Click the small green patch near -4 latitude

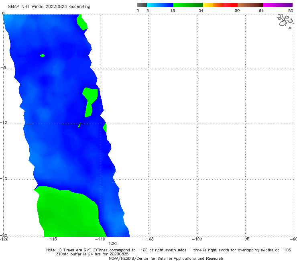43,55
